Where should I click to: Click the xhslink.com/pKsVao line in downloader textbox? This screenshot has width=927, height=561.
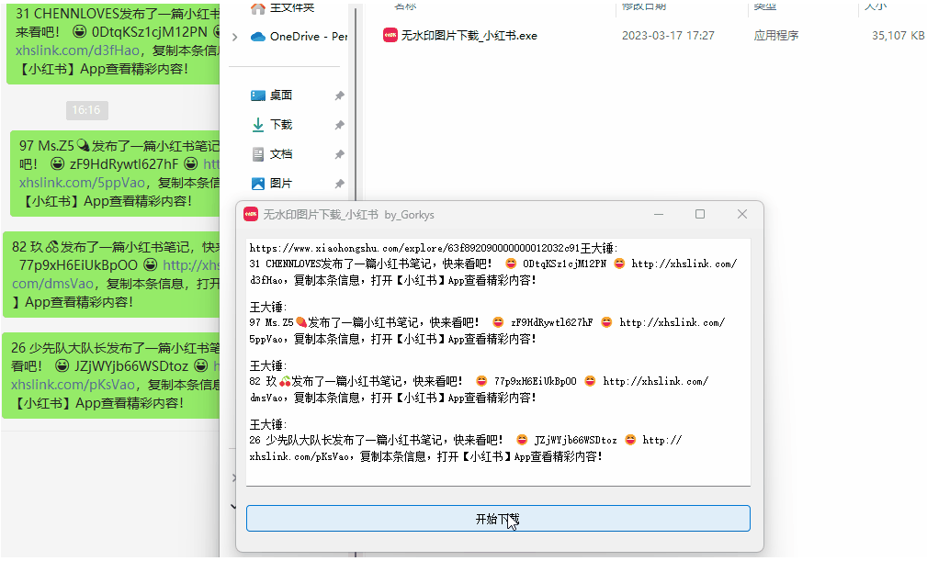pyautogui.click(x=425, y=456)
